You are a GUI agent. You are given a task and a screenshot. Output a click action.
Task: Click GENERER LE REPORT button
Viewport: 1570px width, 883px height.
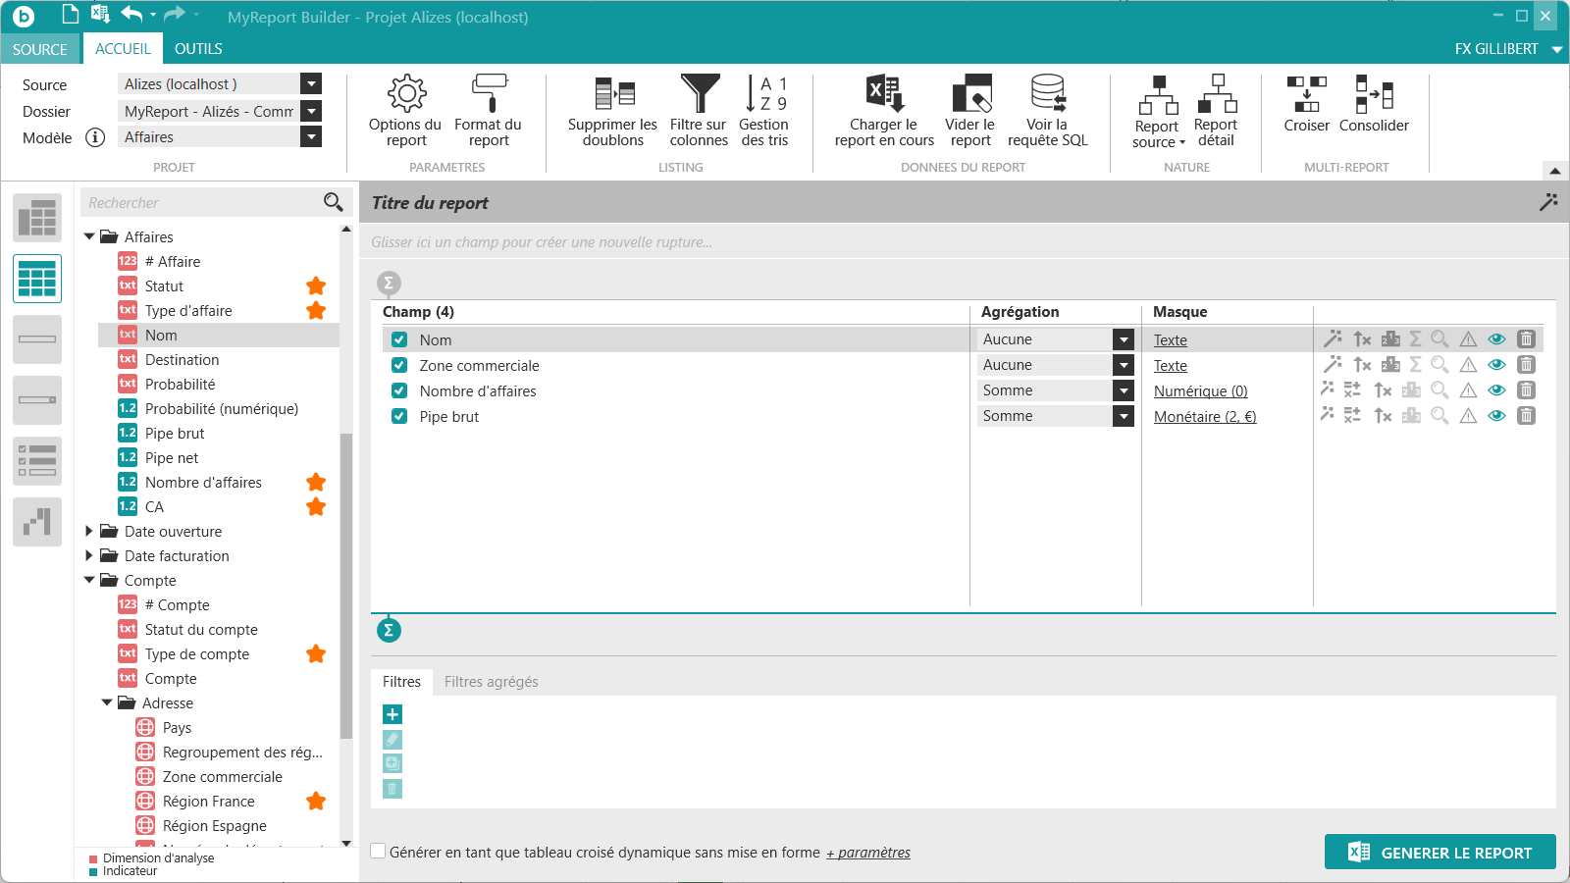1440,852
